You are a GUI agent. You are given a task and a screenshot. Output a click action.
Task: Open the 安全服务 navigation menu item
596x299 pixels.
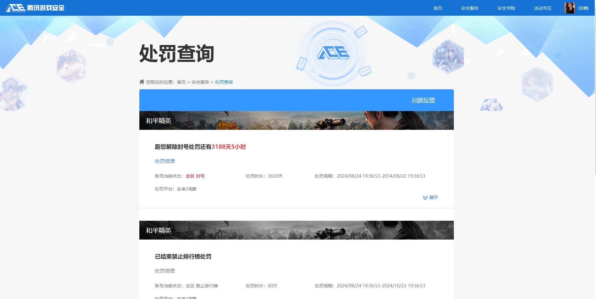470,8
